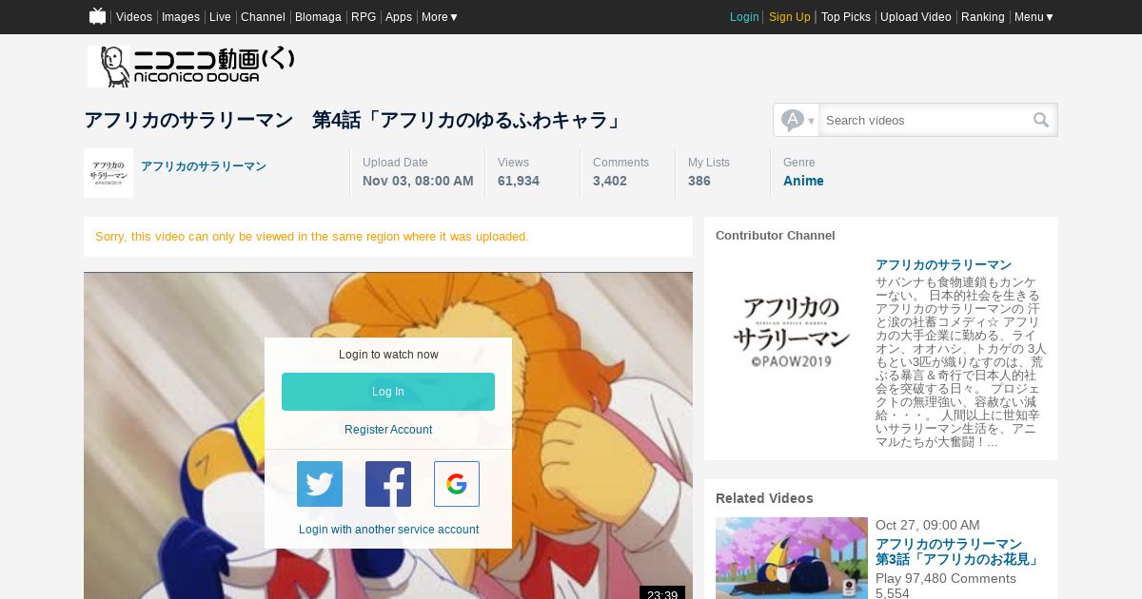Click the Niconico Douga logo

click(x=191, y=67)
